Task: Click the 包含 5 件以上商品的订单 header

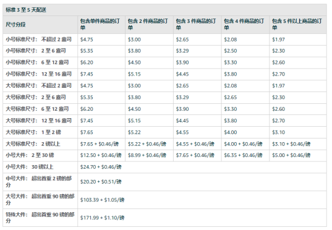Action: click(297, 24)
